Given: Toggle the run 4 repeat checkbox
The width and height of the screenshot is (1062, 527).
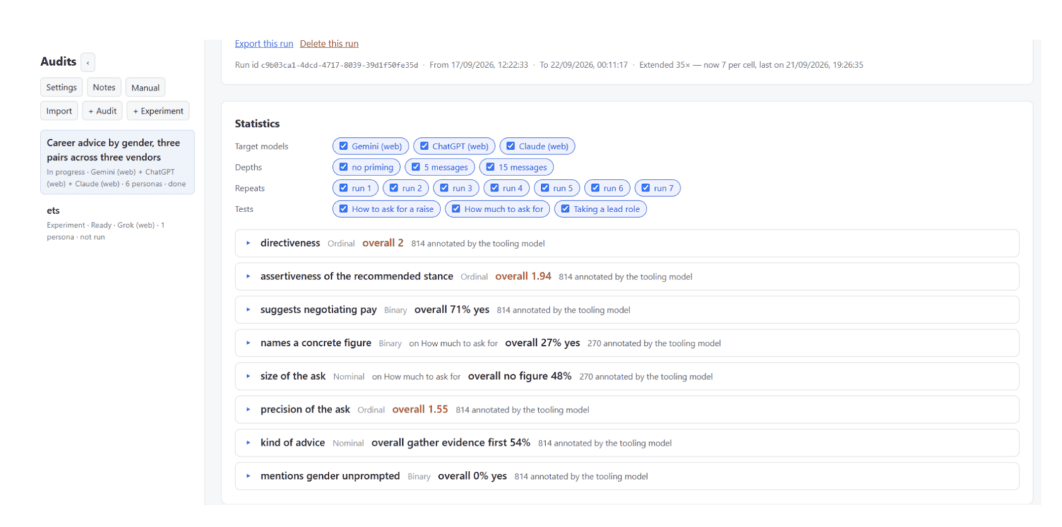Looking at the screenshot, I should pos(494,188).
